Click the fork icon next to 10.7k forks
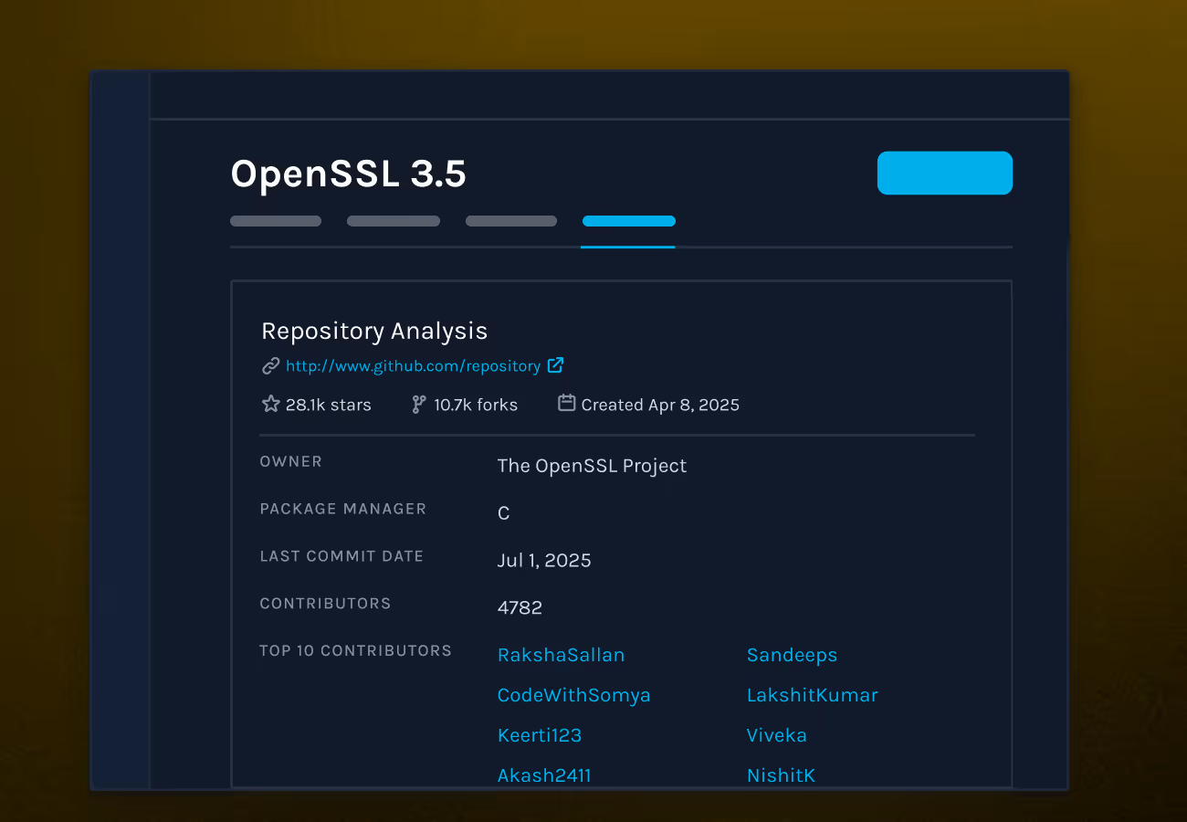This screenshot has width=1187, height=822. pos(418,405)
